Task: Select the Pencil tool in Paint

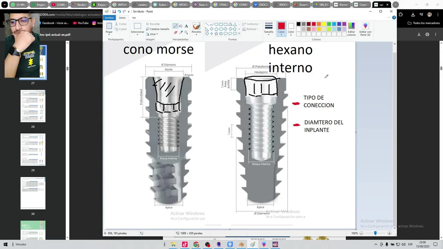Action: click(x=175, y=26)
